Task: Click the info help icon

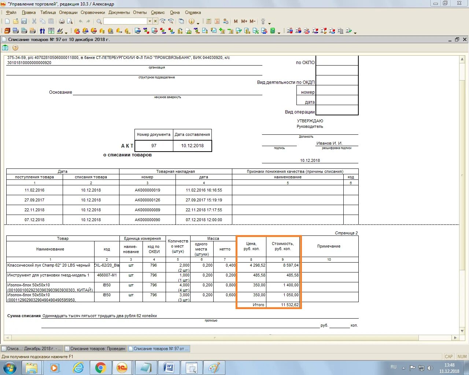Action: (x=191, y=21)
